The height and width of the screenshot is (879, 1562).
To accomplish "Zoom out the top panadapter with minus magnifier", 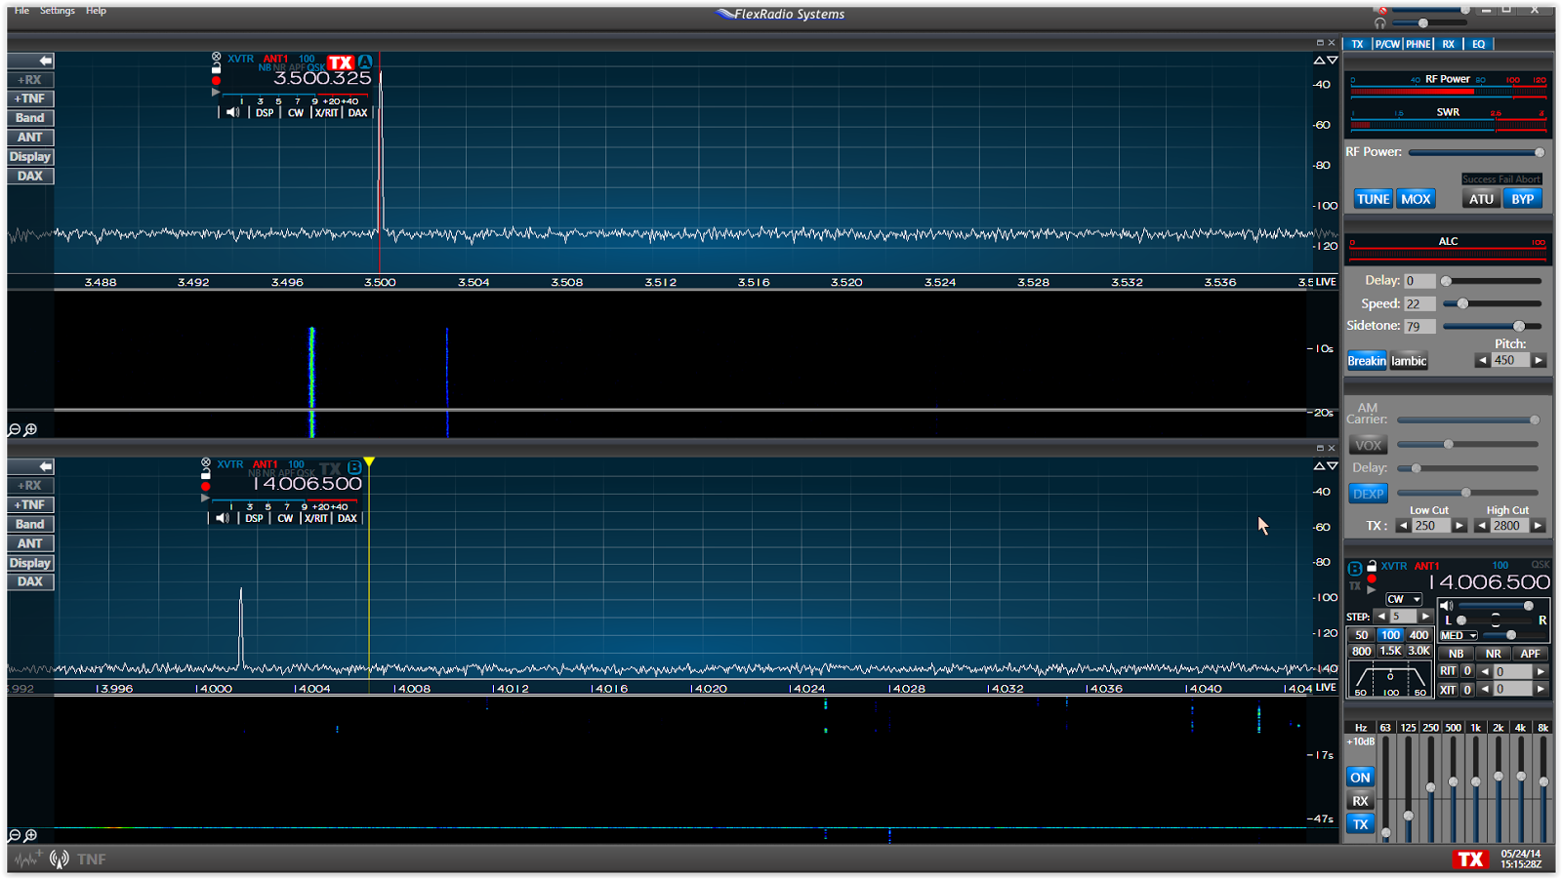I will pos(15,429).
